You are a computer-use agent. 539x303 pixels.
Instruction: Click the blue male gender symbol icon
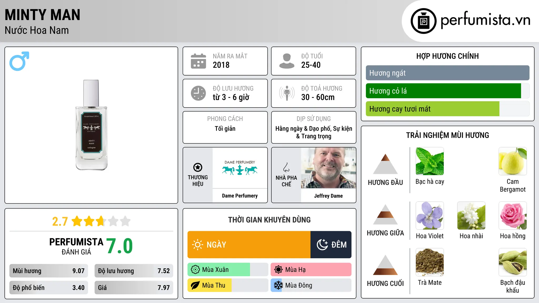tap(19, 61)
